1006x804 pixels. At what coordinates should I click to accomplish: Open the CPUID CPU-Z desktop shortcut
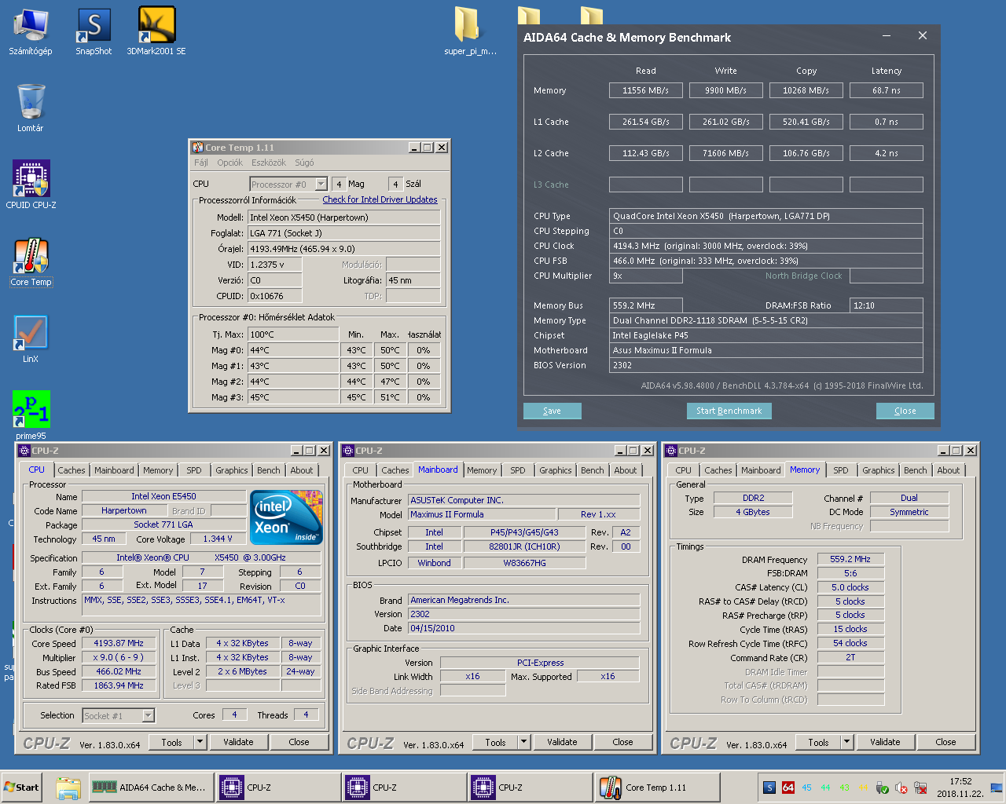tap(31, 185)
